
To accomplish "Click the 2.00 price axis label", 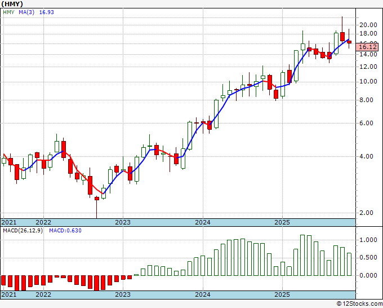I will click(x=367, y=213).
